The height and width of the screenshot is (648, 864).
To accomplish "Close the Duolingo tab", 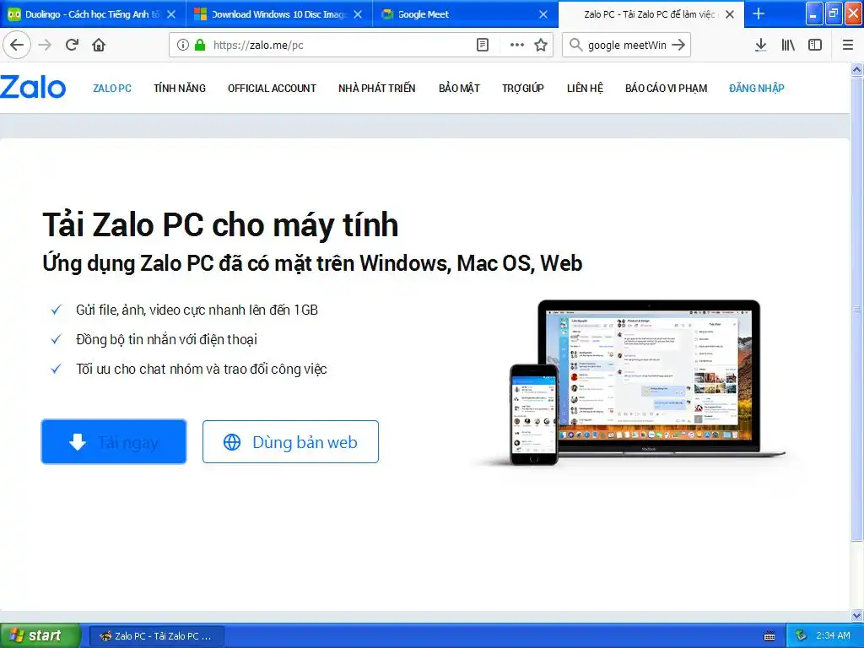I will [x=171, y=14].
